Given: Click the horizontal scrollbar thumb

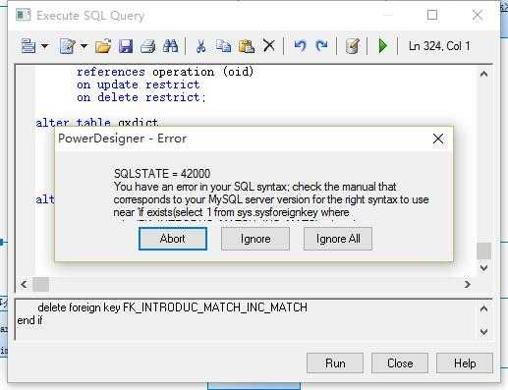Looking at the screenshot, I should coord(41,284).
